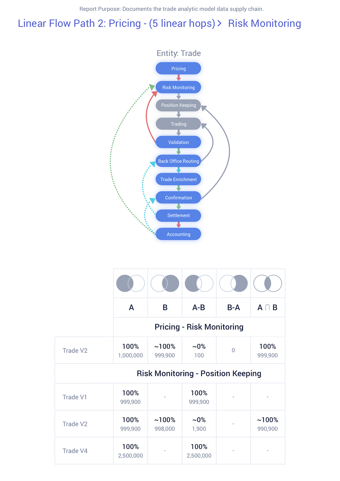Select the Risk Monitoring flow node
Screen dimensions: 340x481
pos(178,87)
